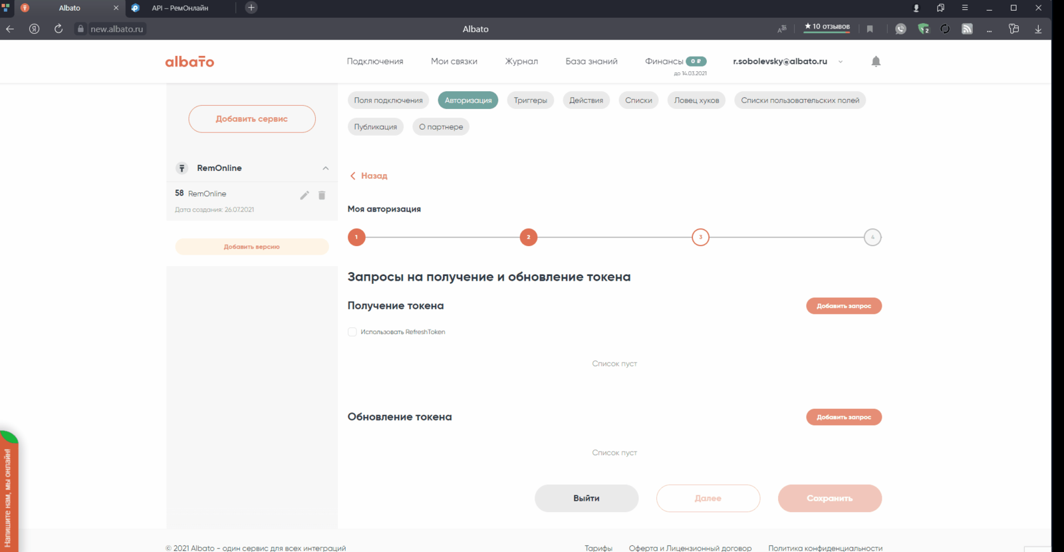
Task: Open Мои связки in the top menu
Action: [x=454, y=61]
